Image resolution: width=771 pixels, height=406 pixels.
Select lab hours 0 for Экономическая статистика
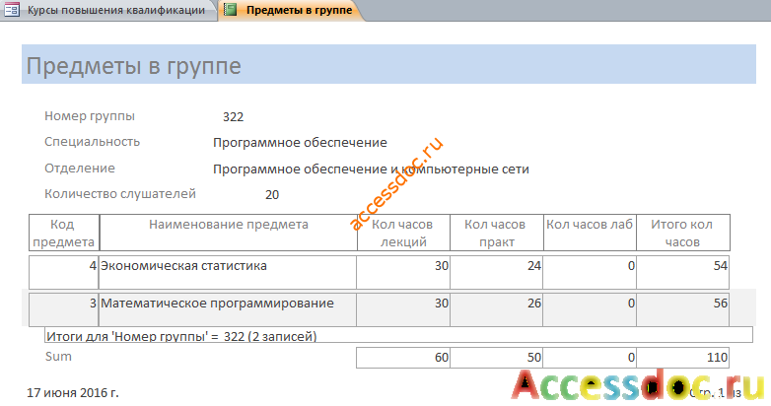(590, 272)
